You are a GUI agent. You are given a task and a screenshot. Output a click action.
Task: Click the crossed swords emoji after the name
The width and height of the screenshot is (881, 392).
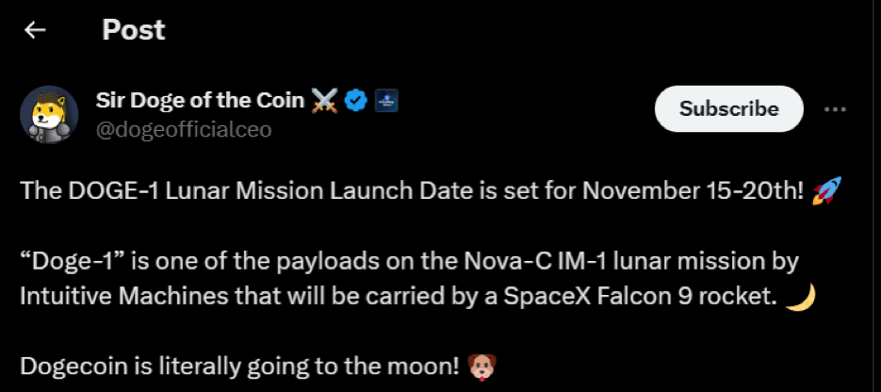[323, 101]
